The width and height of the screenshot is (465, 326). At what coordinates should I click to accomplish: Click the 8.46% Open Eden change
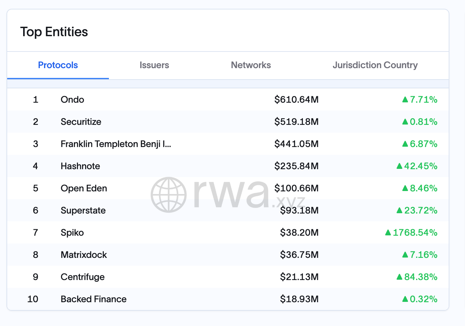pos(424,188)
